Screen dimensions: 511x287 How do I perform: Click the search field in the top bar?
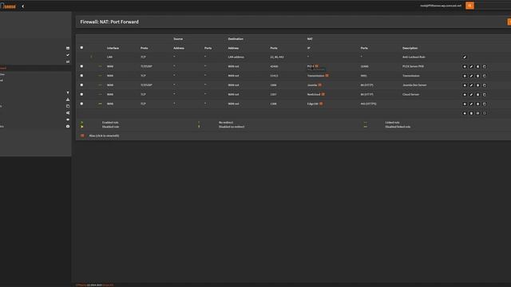(493, 6)
